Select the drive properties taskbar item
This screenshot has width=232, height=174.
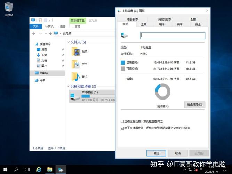coord(61,169)
